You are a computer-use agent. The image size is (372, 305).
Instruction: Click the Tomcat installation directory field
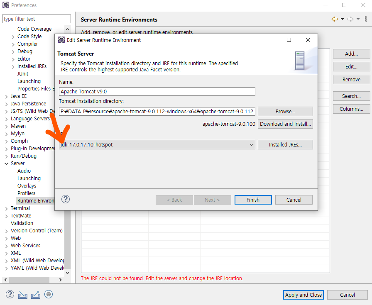coord(157,112)
